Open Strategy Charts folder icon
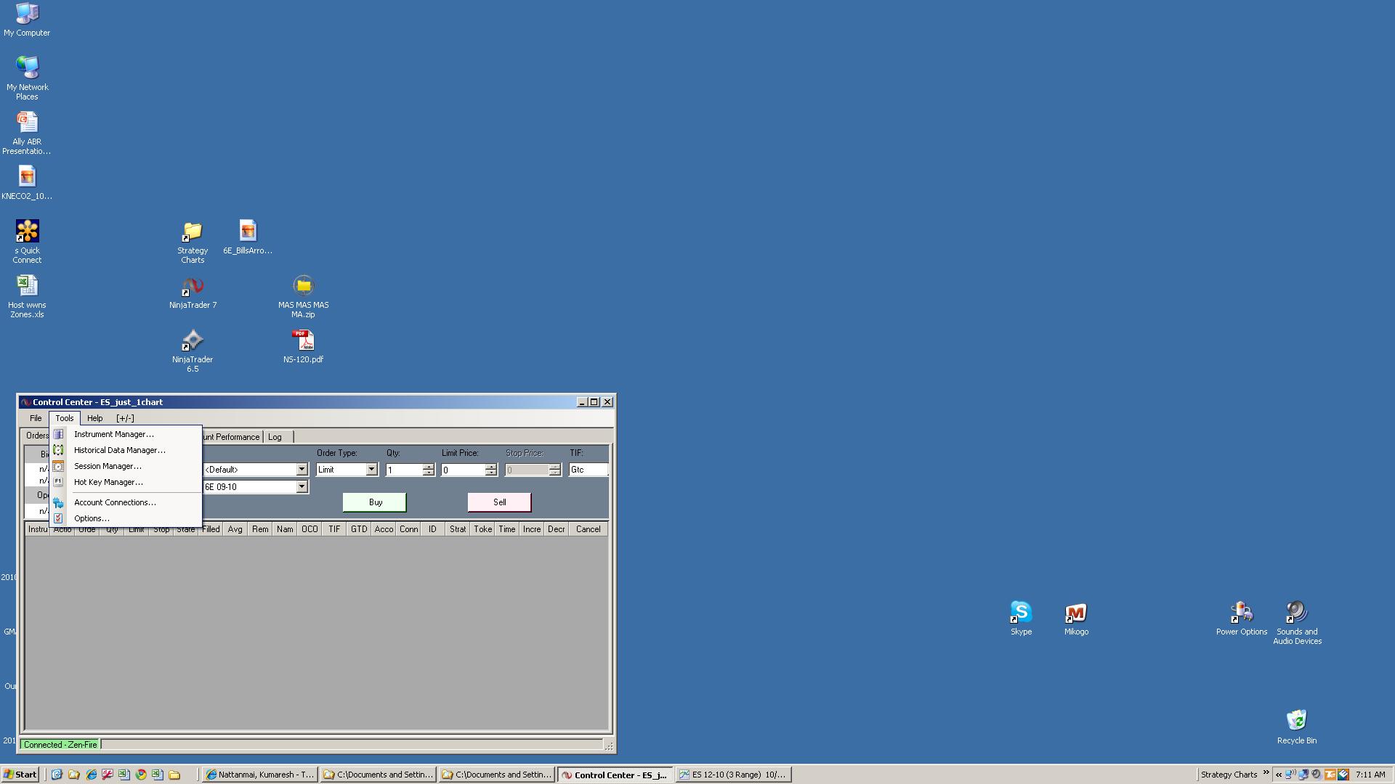The height and width of the screenshot is (784, 1395). coord(193,232)
